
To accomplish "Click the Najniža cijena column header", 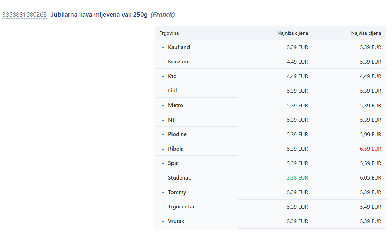I will [292, 33].
